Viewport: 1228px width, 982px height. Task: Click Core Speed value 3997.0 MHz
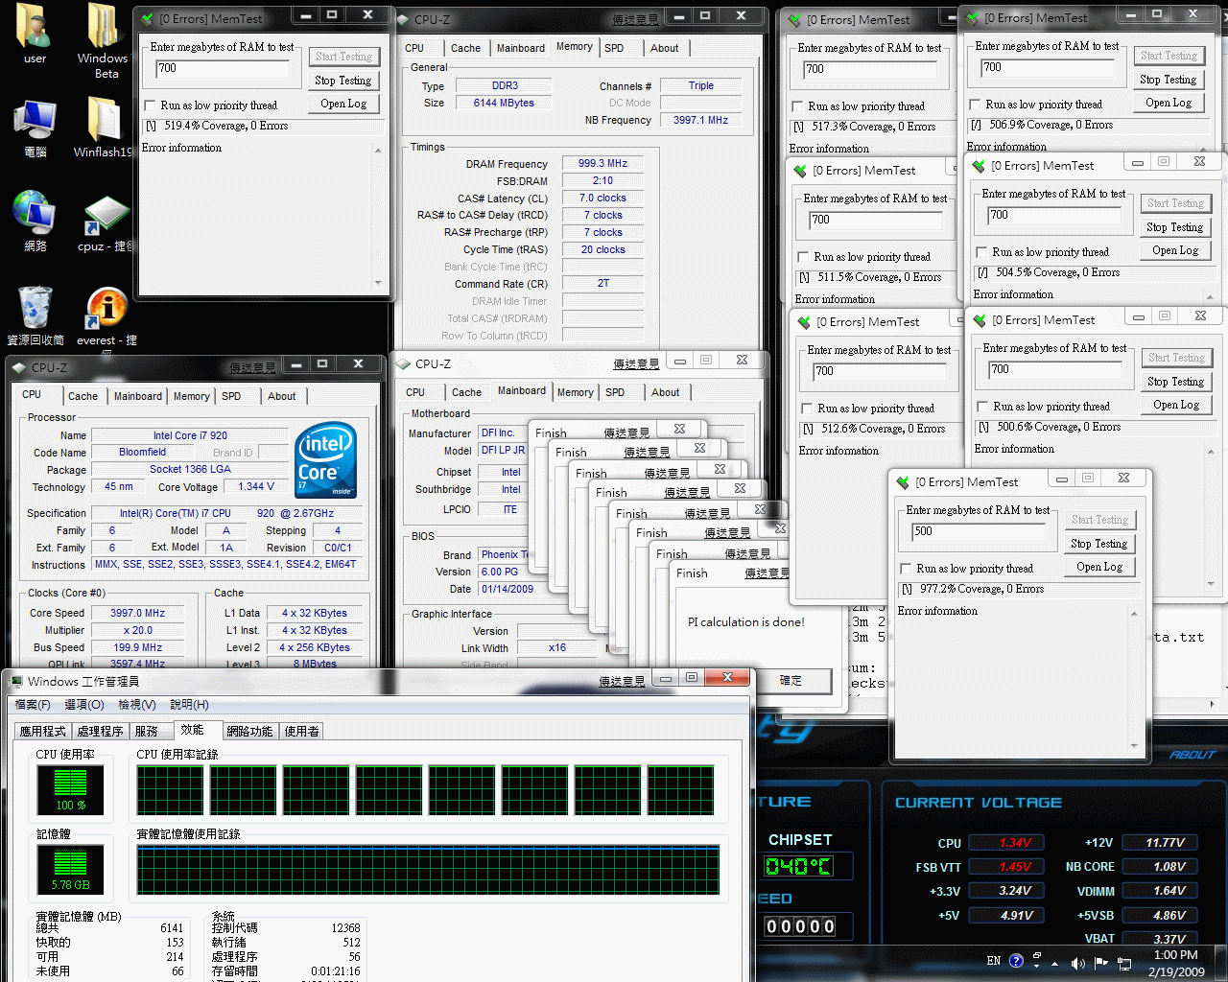(x=137, y=613)
